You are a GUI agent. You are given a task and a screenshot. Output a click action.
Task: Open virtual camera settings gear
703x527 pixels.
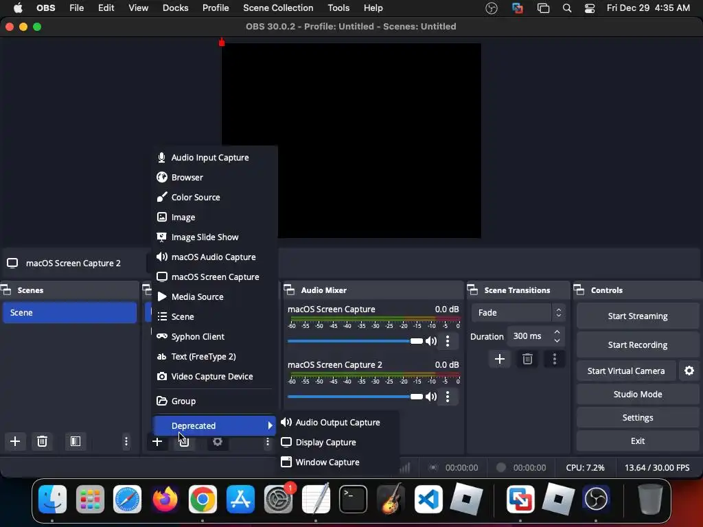689,371
